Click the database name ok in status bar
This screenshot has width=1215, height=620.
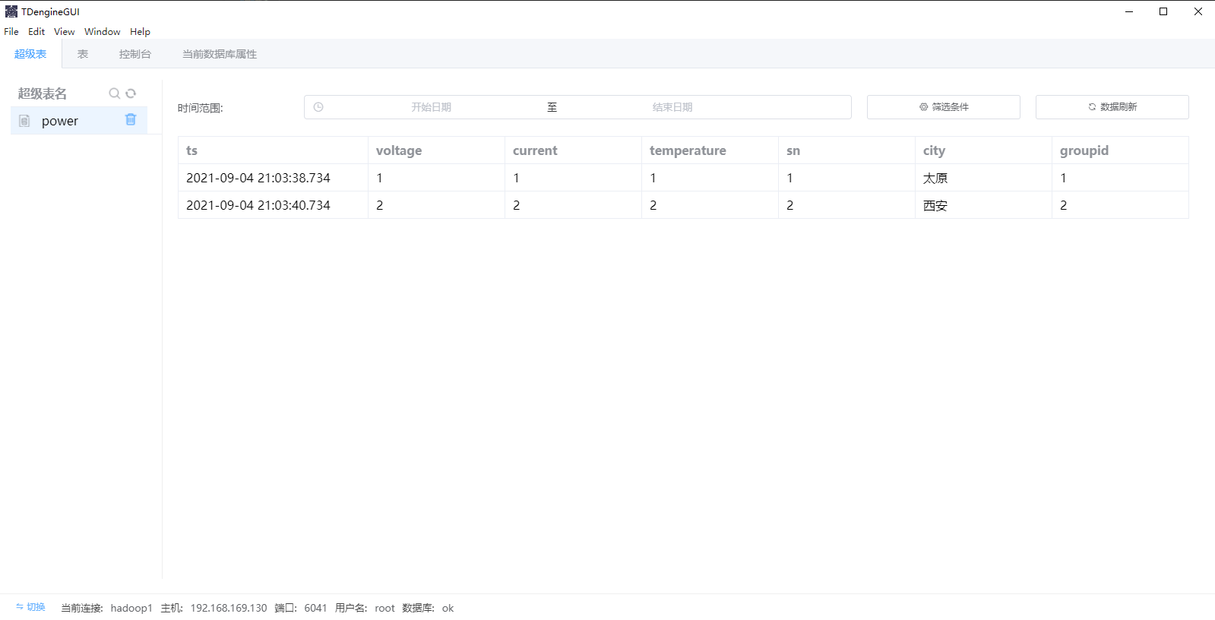(448, 608)
